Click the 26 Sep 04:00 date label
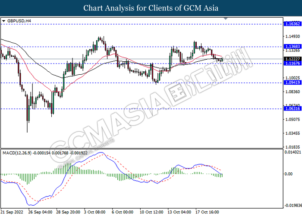 coord(40,212)
